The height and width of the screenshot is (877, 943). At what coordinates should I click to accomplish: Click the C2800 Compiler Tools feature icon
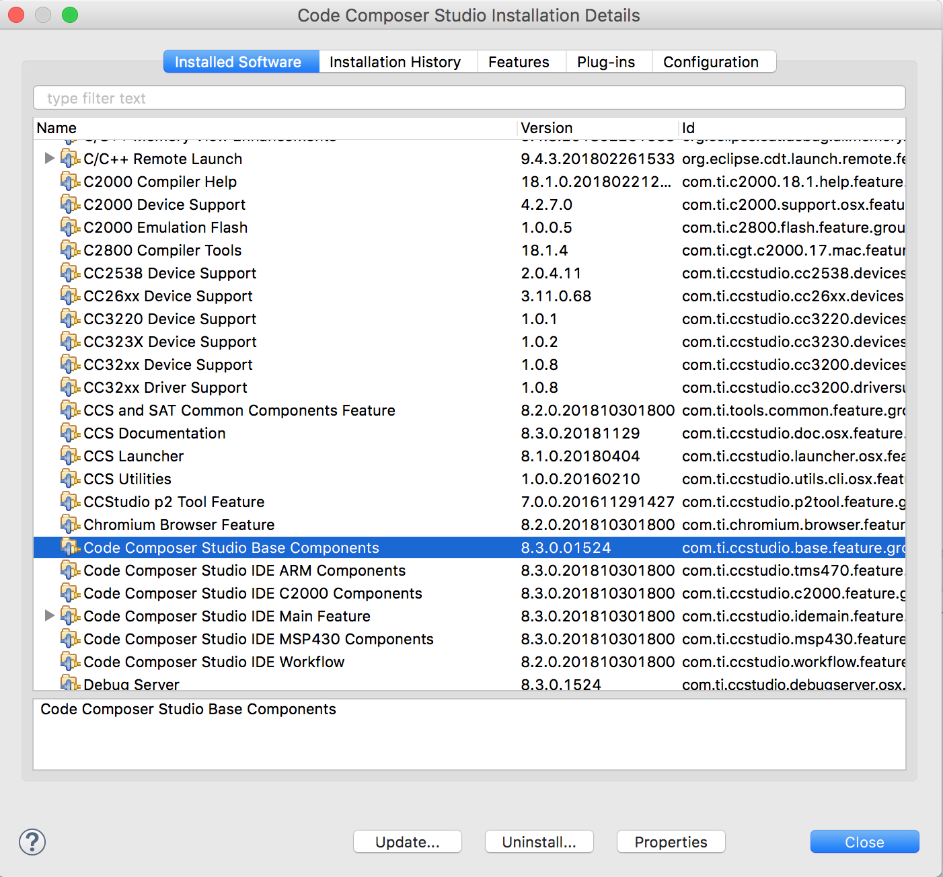[70, 250]
